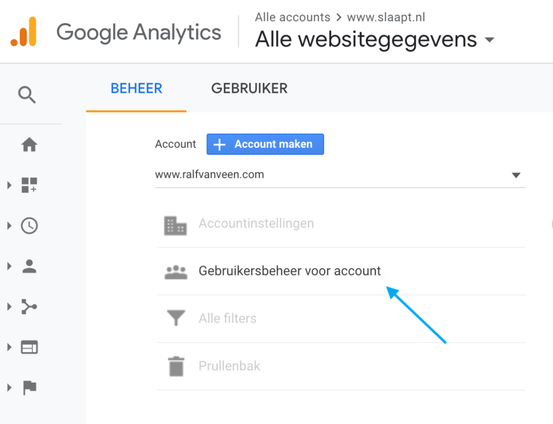Click the www.slaapt.nl breadcrumb text
Screen dimensions: 553x424
(385, 17)
